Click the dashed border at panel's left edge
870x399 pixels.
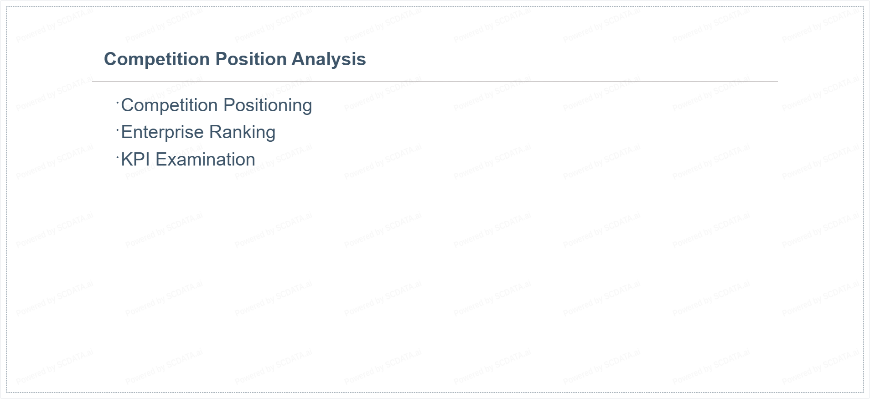(6, 199)
